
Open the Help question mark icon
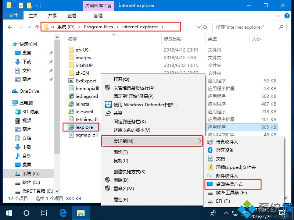[x=287, y=16]
